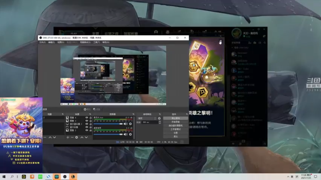
Task: Add a new source with plus icon
Action: [68, 137]
